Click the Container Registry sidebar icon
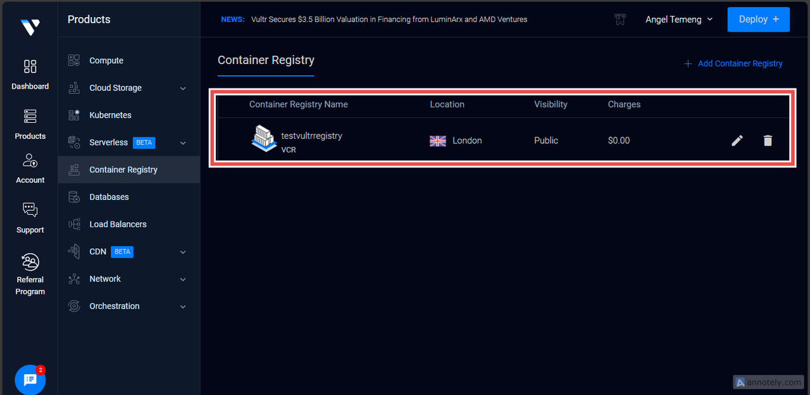The width and height of the screenshot is (810, 395). (x=74, y=170)
